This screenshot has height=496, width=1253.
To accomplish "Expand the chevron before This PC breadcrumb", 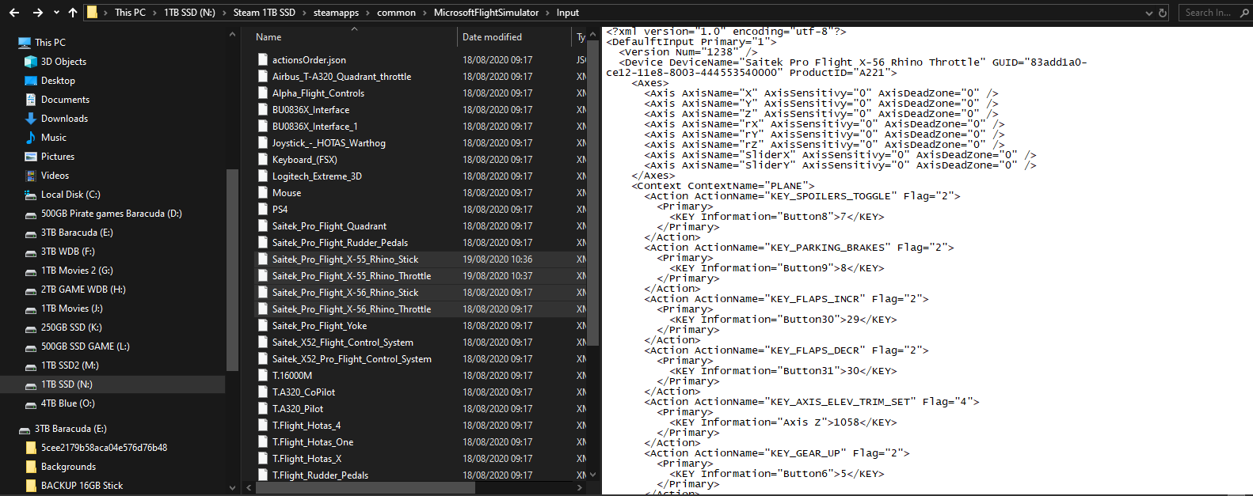I will 105,13.
